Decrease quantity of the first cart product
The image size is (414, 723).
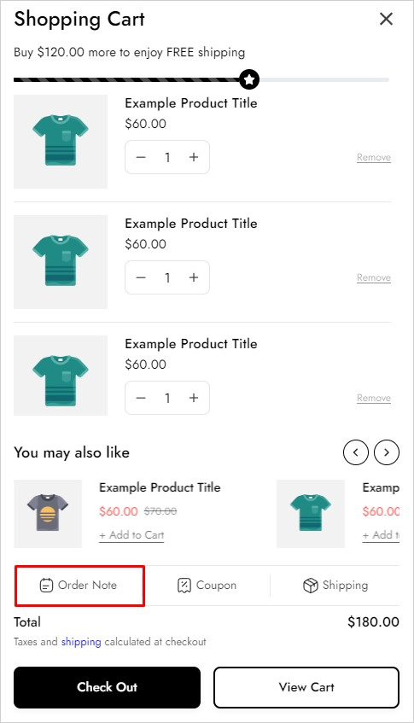[x=141, y=157]
